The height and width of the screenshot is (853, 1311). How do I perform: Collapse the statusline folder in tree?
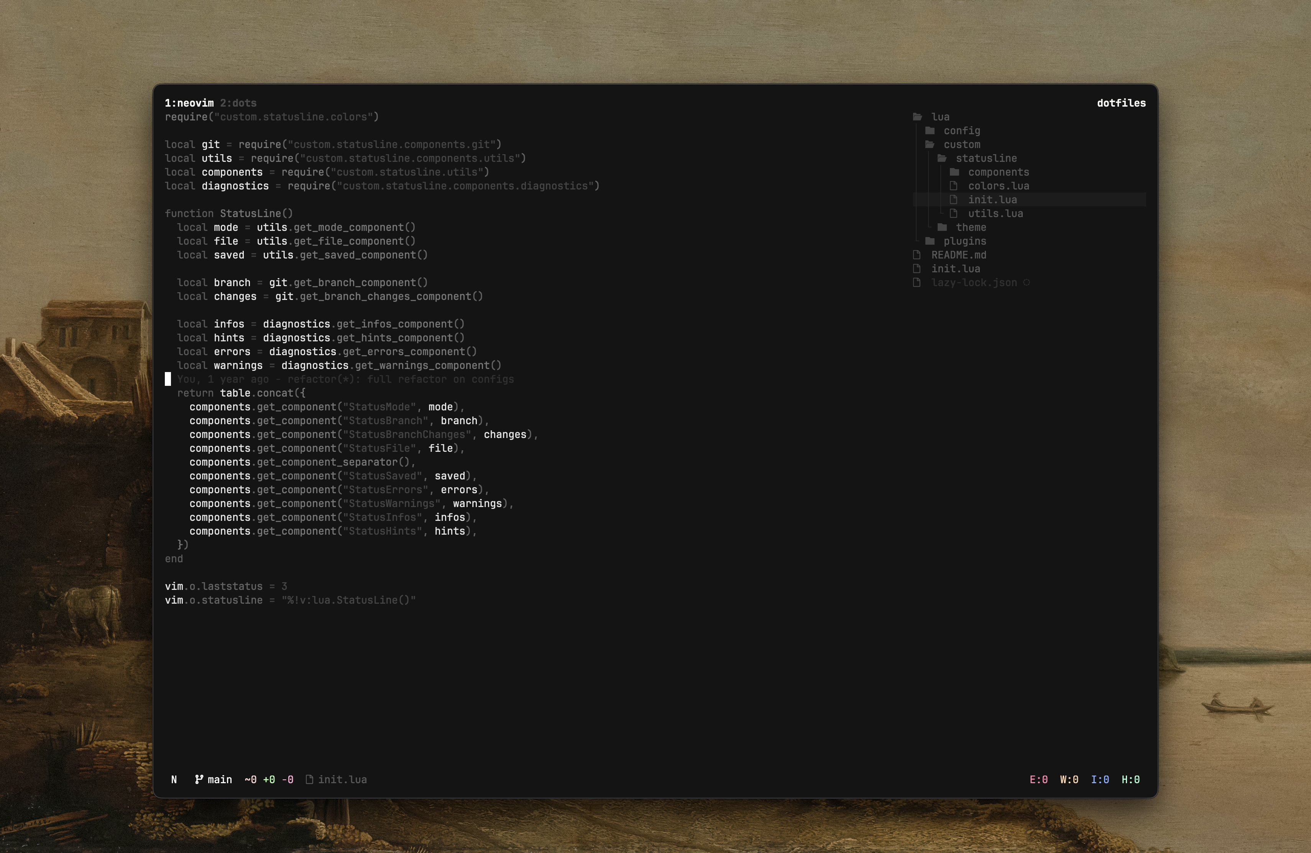[x=986, y=158]
